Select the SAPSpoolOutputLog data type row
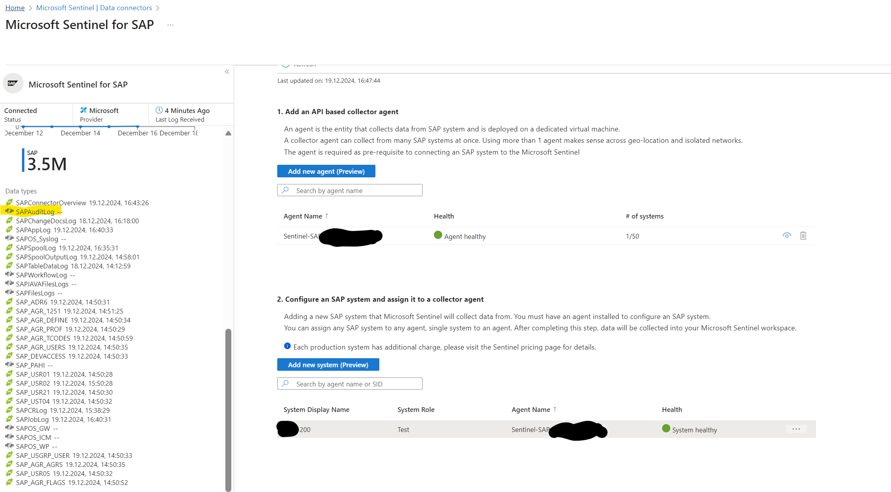Screen dimensions: 891x492 coord(73,257)
